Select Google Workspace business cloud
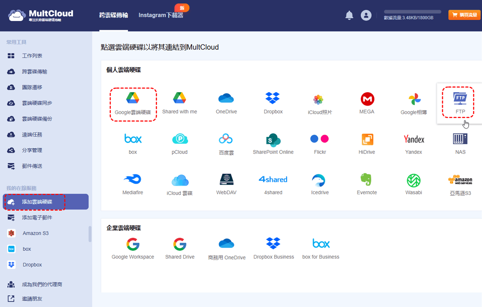Image resolution: width=482 pixels, height=307 pixels. click(x=133, y=244)
